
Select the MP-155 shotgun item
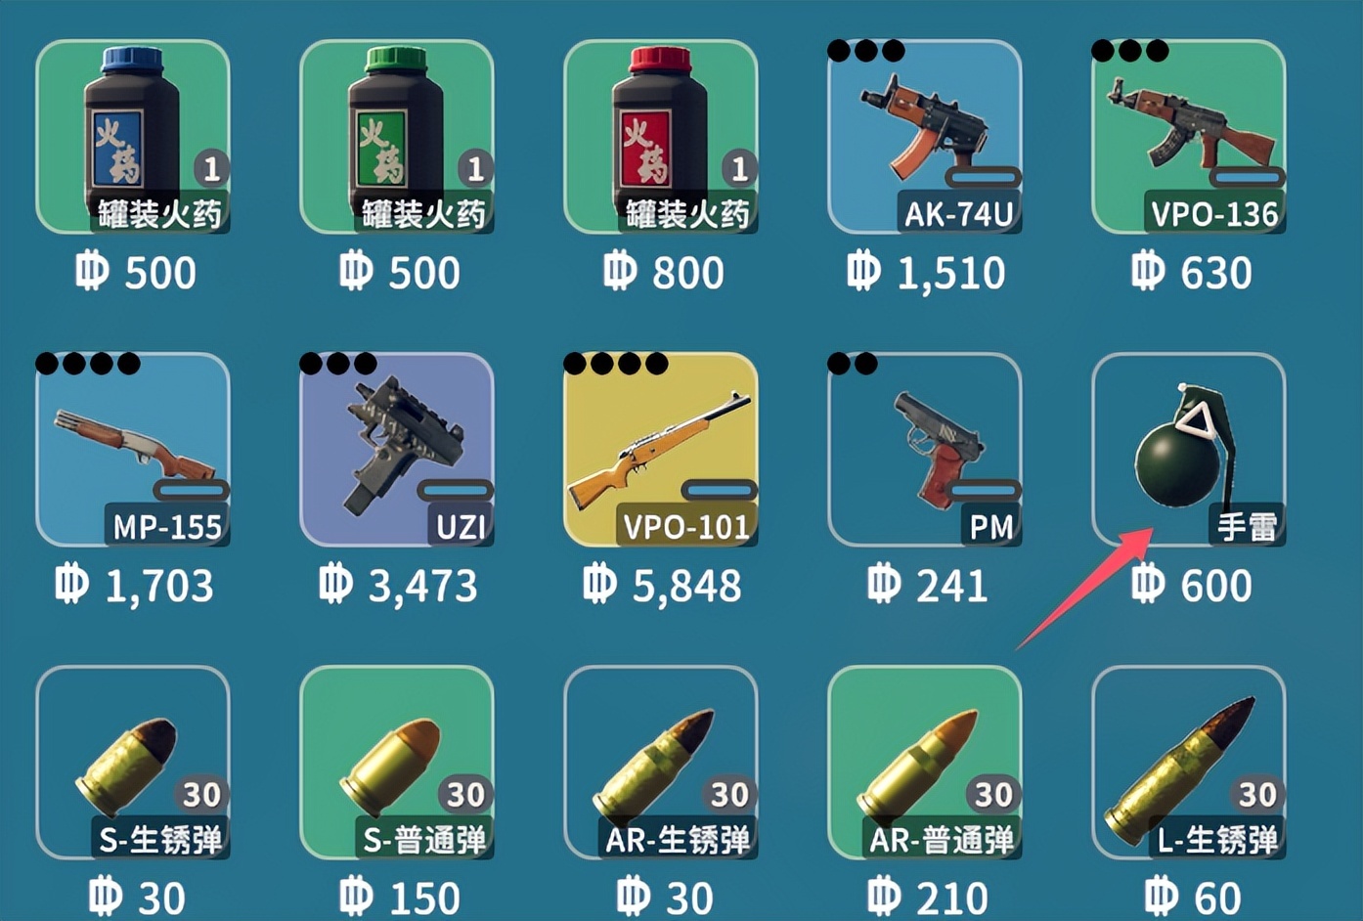coord(133,450)
